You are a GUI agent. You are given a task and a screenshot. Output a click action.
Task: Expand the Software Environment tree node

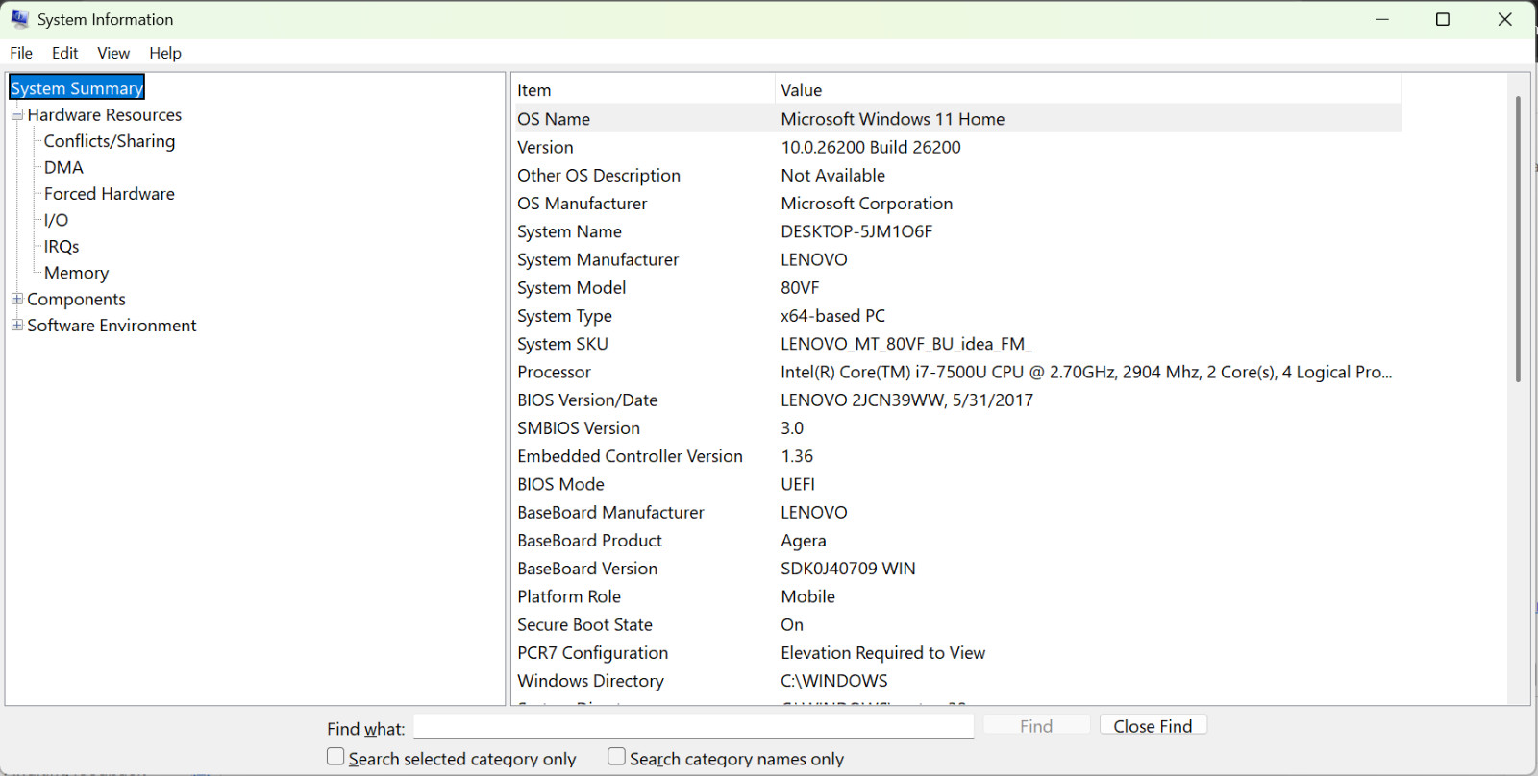(17, 325)
